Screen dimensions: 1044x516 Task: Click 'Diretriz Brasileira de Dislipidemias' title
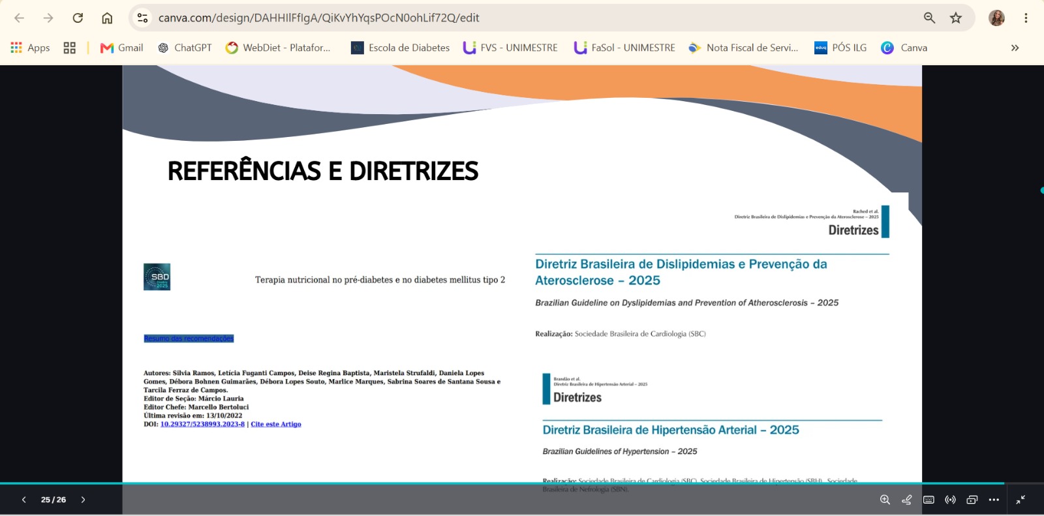pos(681,272)
